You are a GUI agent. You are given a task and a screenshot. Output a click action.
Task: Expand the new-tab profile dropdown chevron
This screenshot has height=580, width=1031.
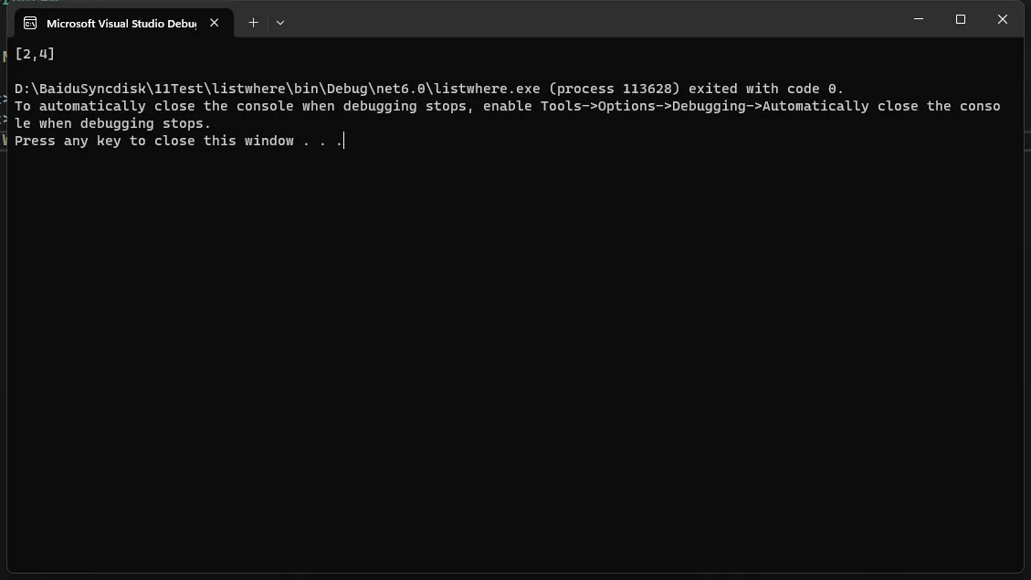(280, 22)
